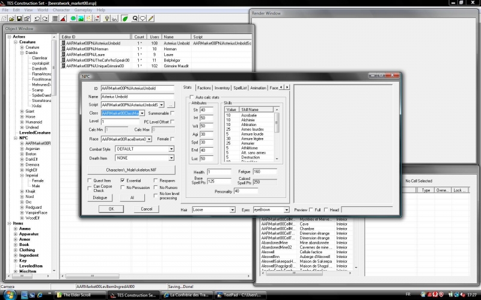Check the No Persuasion box

(x=123, y=187)
